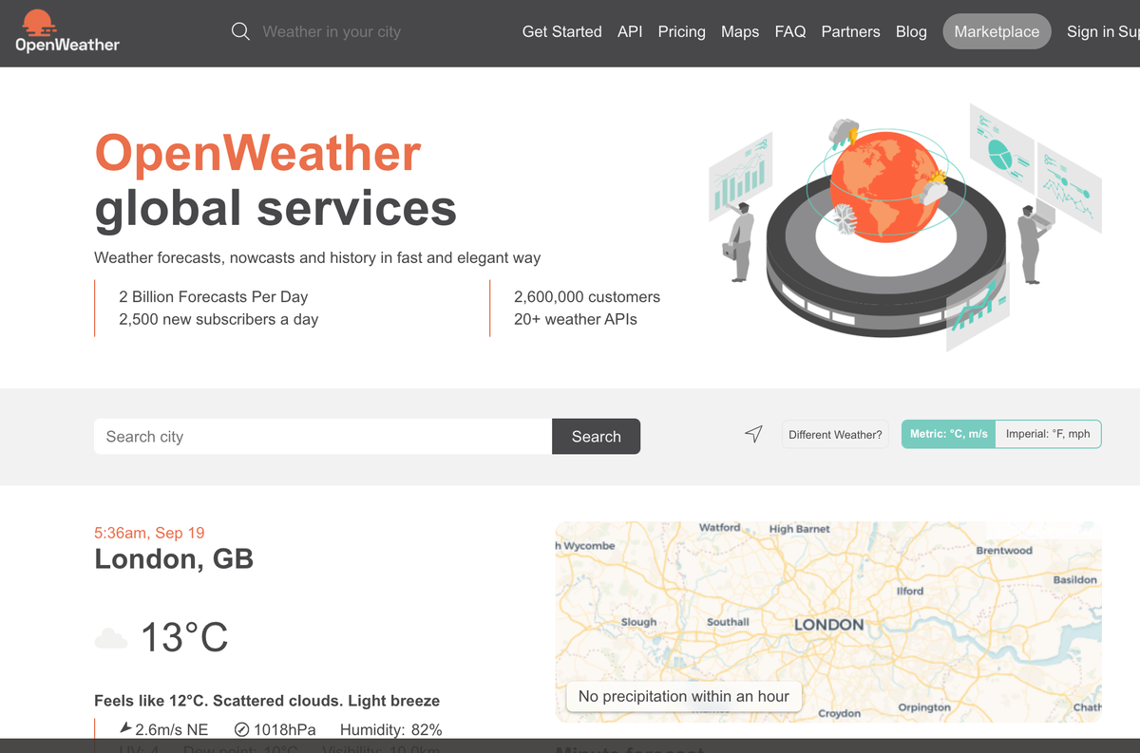Click Watford on the map
1140x753 pixels.
coord(719,527)
